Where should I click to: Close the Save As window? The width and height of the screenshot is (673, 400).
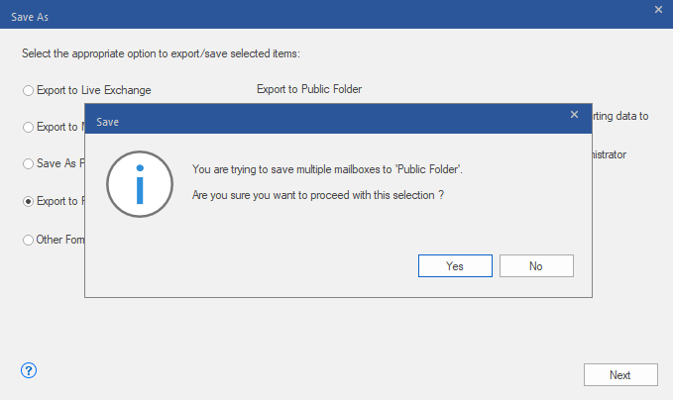[658, 10]
